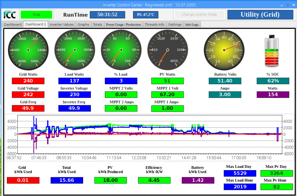Screen dimensions: 297x196
Task: Open the Graphs tab
Action: (x=83, y=25)
